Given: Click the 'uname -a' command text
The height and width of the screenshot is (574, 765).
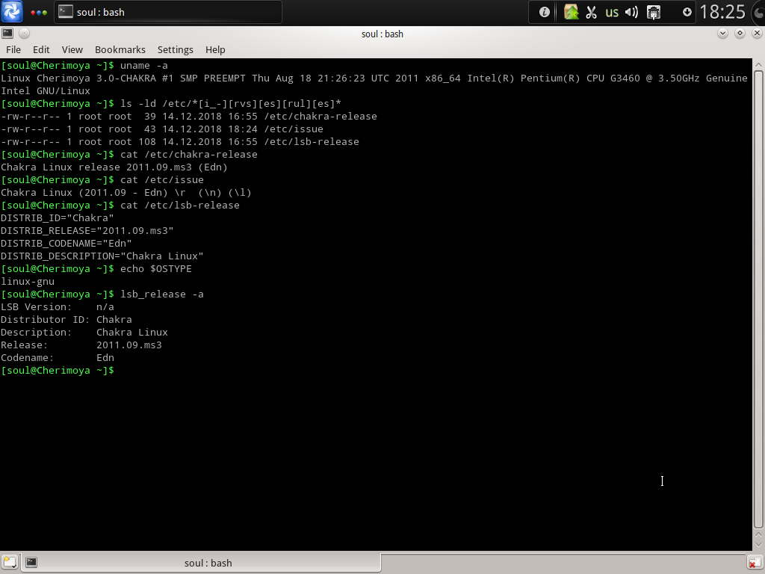Looking at the screenshot, I should point(144,66).
